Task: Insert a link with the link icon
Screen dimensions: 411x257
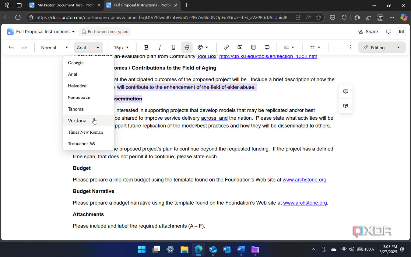Action: tap(226, 48)
